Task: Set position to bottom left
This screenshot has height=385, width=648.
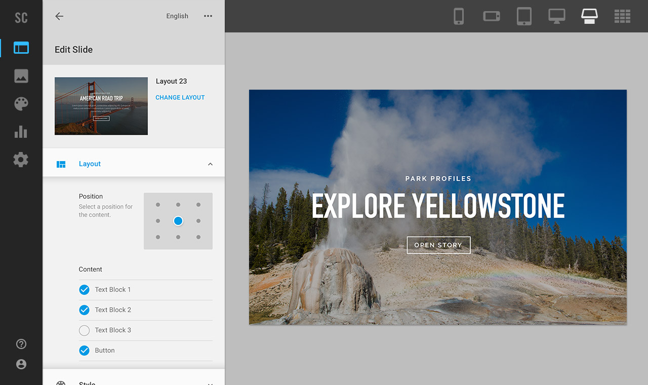Action: (158, 237)
